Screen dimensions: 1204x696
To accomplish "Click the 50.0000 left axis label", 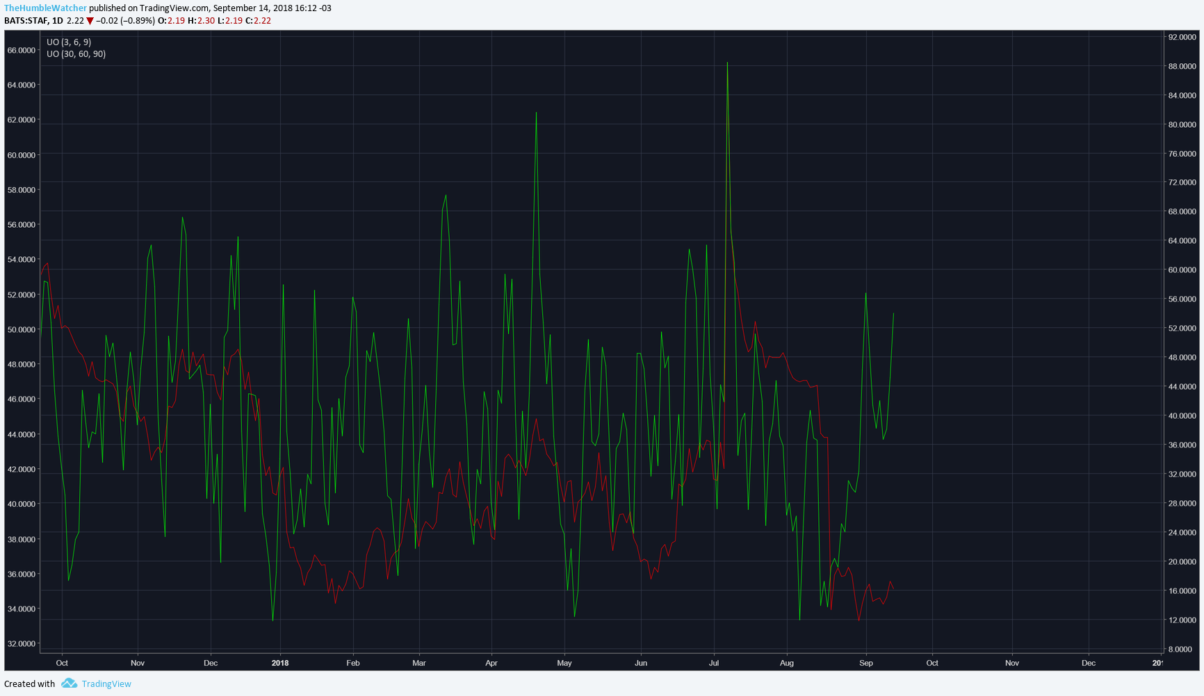I will (x=22, y=329).
